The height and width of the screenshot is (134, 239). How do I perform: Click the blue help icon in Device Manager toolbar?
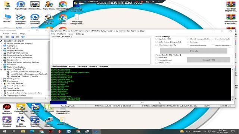click(13, 37)
